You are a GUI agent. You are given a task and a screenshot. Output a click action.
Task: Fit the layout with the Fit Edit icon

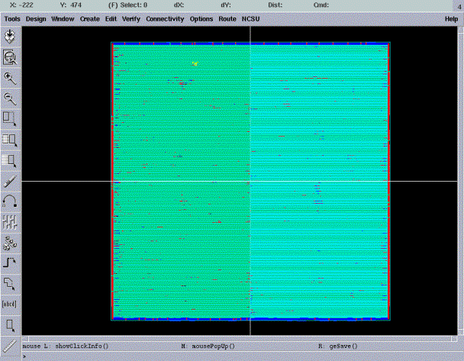pos(11,56)
